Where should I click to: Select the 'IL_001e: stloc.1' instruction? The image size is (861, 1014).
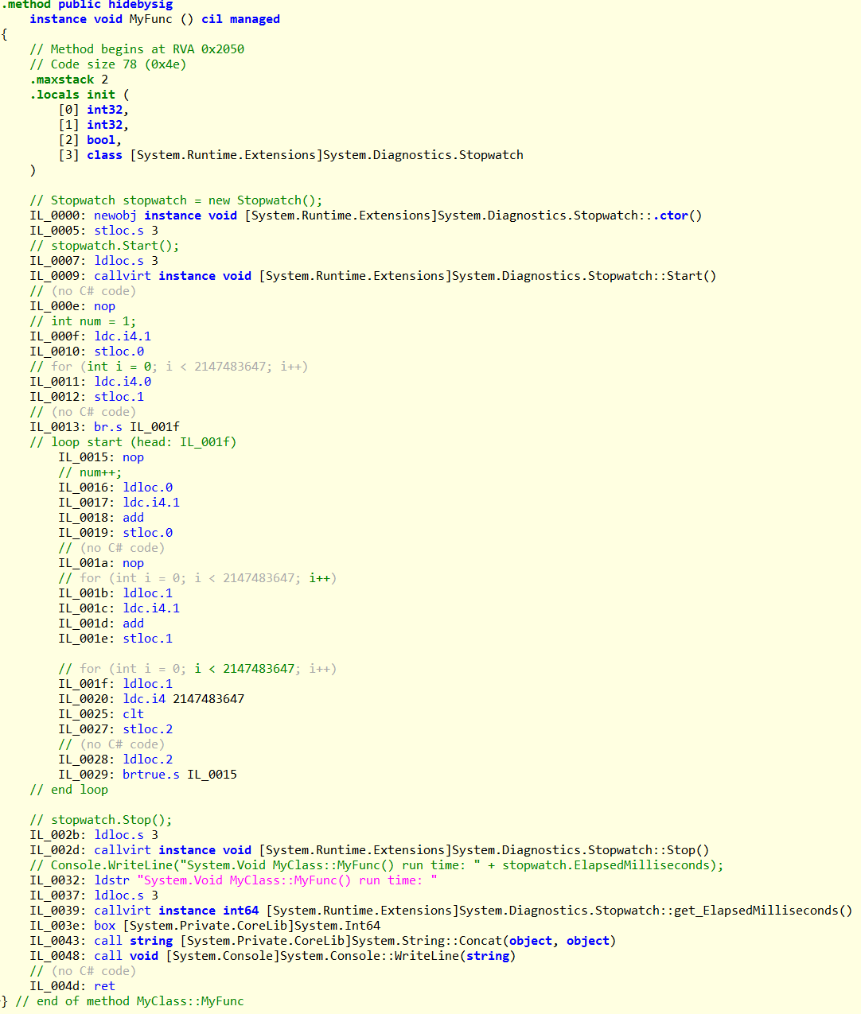[115, 639]
